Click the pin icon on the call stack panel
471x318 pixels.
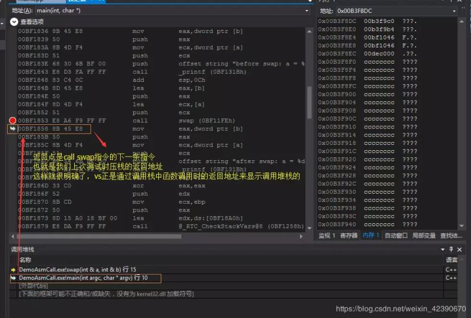point(451,249)
